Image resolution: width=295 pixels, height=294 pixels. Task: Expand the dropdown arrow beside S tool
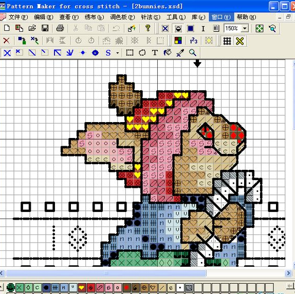[x=118, y=53]
